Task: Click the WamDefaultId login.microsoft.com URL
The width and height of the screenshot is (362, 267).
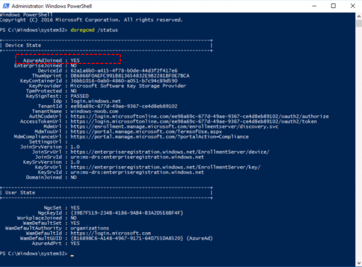Action: click(x=111, y=233)
